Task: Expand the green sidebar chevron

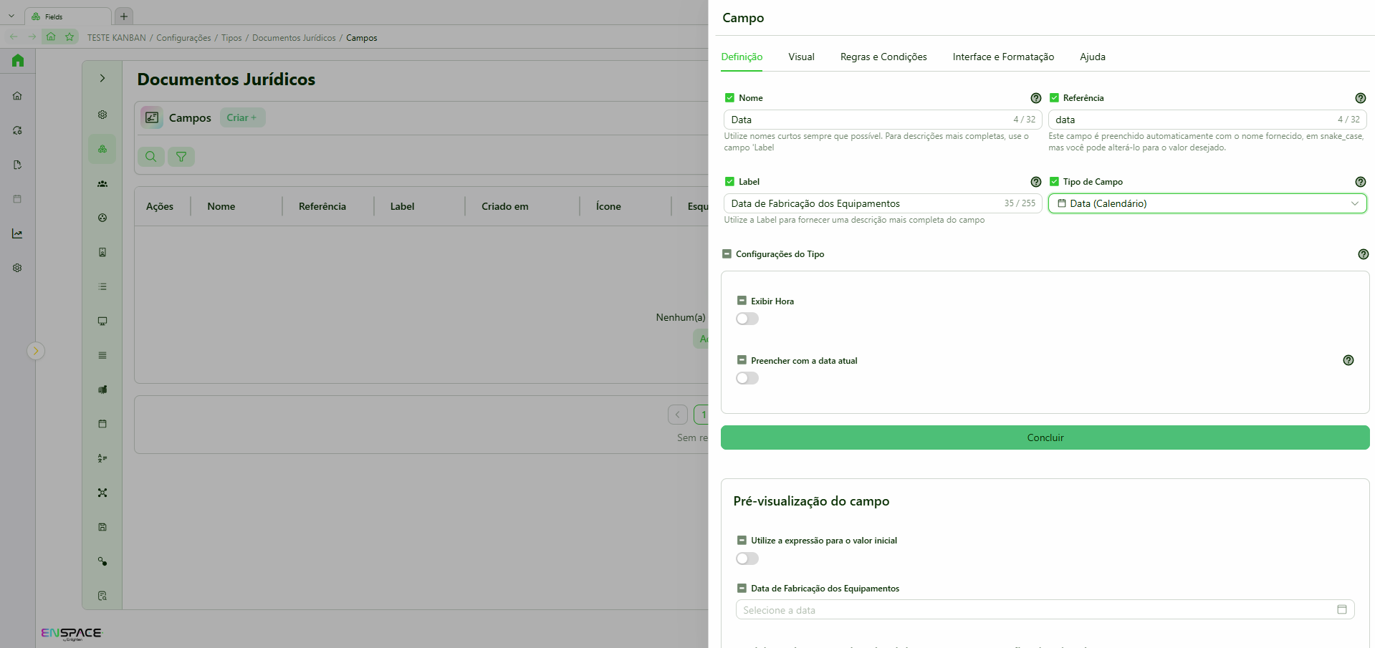Action: (102, 78)
